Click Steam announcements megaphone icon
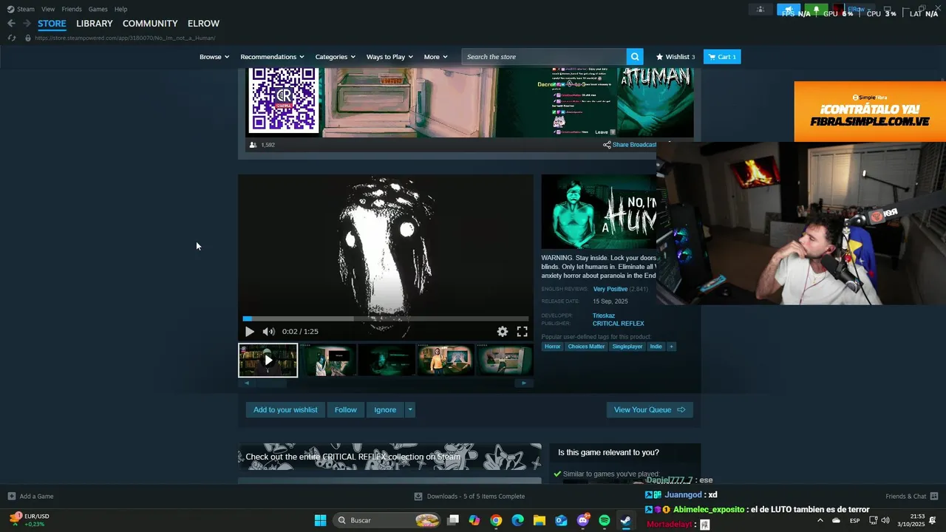This screenshot has width=946, height=532. click(789, 10)
